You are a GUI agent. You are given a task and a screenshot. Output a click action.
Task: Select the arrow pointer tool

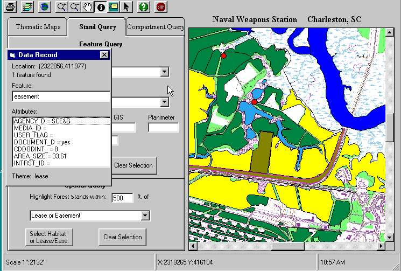pos(126,7)
